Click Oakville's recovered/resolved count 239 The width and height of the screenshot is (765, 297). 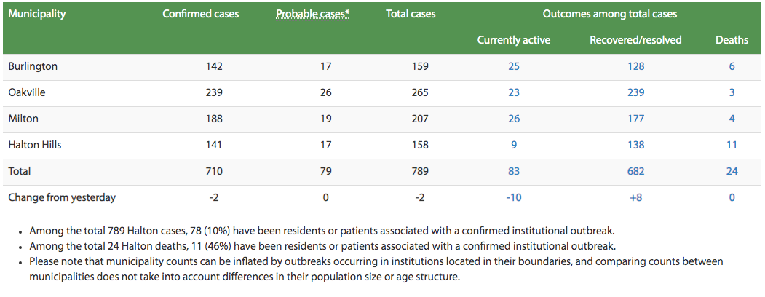tap(635, 92)
